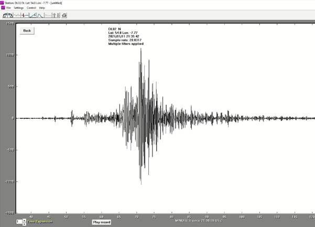Click the '2021/01/11 21:35:42' timestamp text
The height and width of the screenshot is (227, 315).
tap(124, 37)
